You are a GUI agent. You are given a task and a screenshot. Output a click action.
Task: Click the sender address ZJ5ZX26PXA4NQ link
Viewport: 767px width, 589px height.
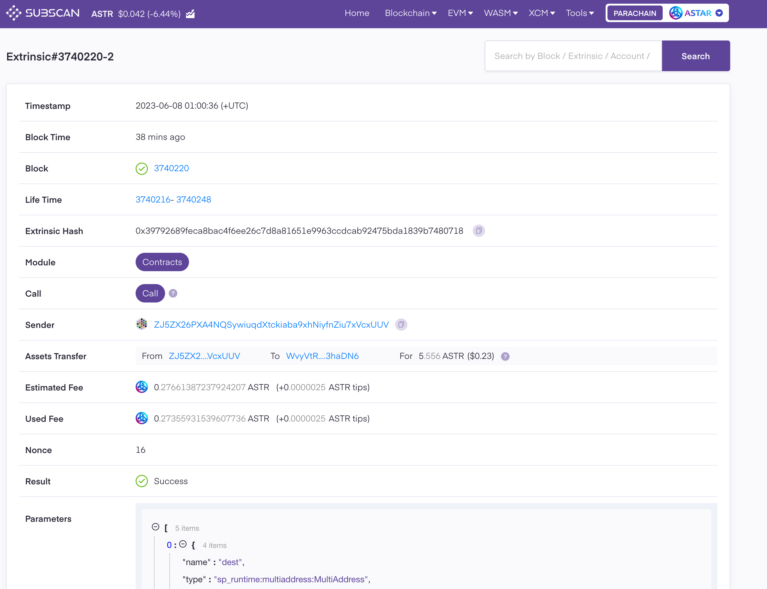(x=270, y=324)
